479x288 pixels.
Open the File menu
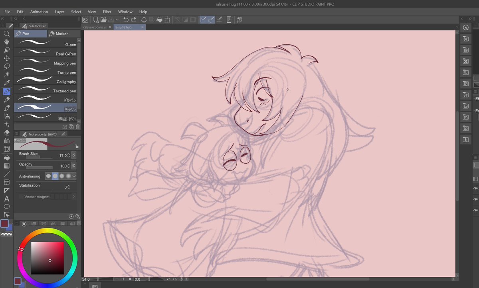click(x=7, y=12)
